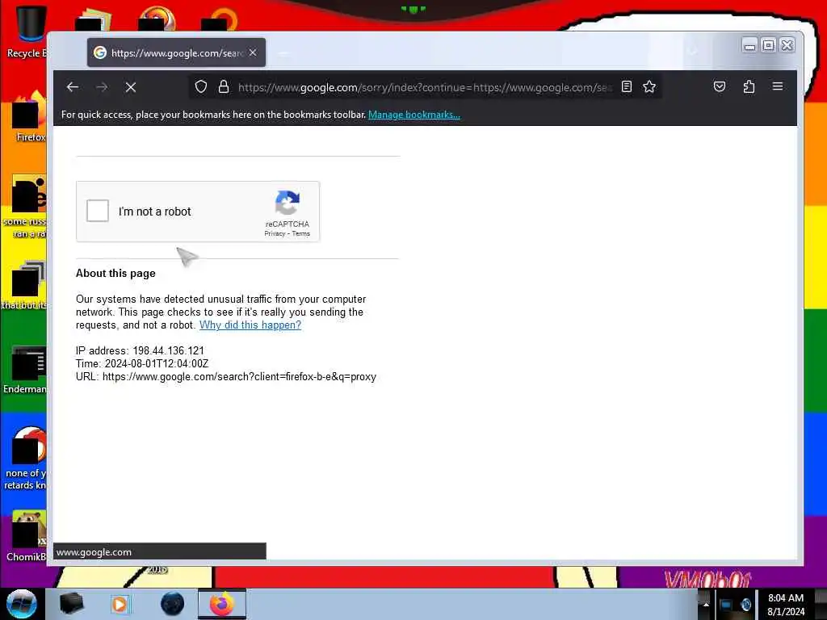Show site security lock info
Viewport: 827px width, 620px height.
click(x=224, y=86)
